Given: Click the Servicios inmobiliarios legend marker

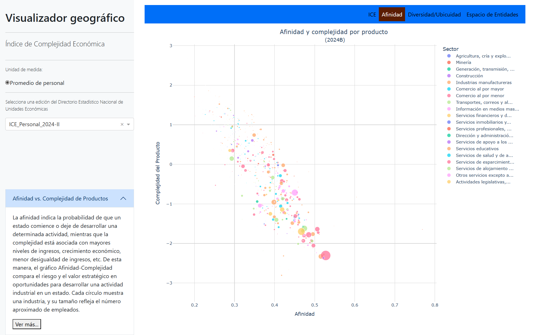Looking at the screenshot, I should [x=449, y=122].
